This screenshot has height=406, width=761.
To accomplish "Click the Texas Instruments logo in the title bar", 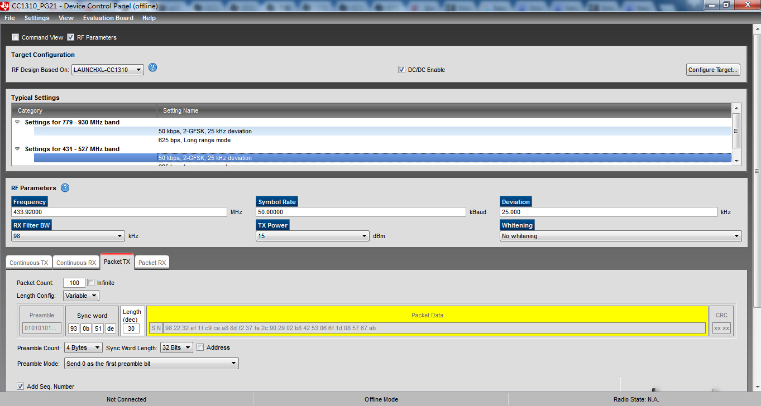I will (5, 6).
